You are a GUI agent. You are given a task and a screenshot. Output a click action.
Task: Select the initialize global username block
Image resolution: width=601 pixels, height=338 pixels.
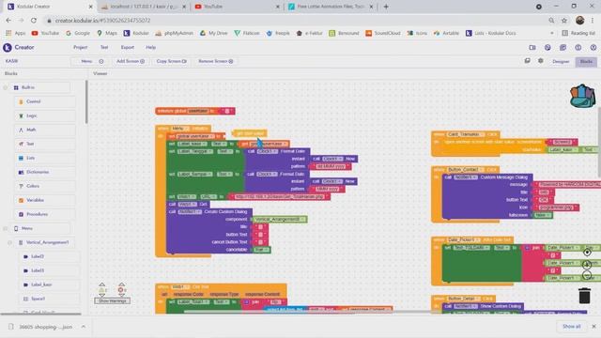(x=195, y=111)
